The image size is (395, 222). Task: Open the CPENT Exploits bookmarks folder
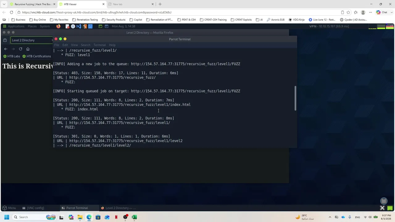(241, 20)
